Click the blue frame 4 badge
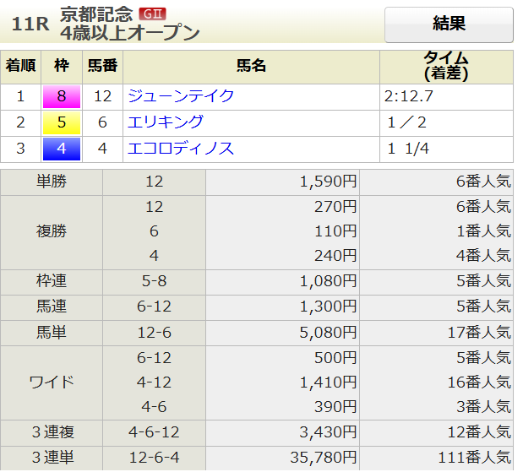Viewport: 523px width, 472px height. tap(62, 149)
